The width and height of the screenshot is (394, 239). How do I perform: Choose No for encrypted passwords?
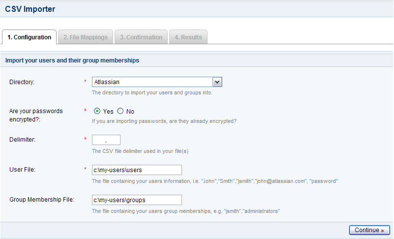[121, 111]
